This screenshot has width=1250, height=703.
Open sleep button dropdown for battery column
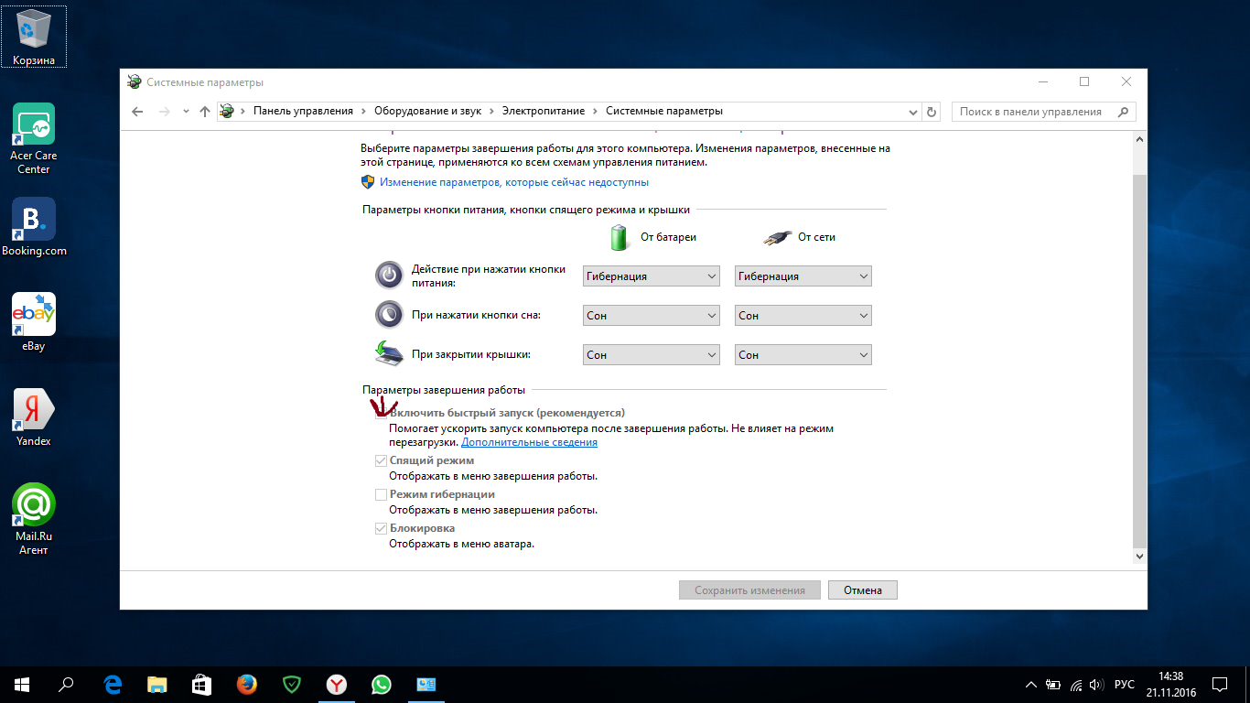click(x=652, y=316)
